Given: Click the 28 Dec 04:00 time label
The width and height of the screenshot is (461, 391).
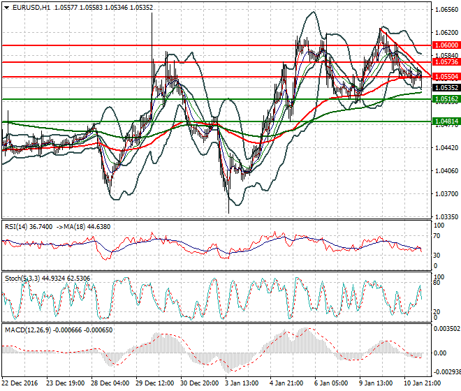Looking at the screenshot, I should (x=110, y=383).
